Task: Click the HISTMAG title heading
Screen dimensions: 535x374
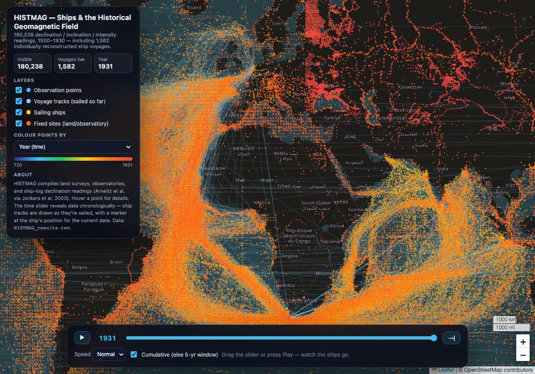Action: [72, 22]
